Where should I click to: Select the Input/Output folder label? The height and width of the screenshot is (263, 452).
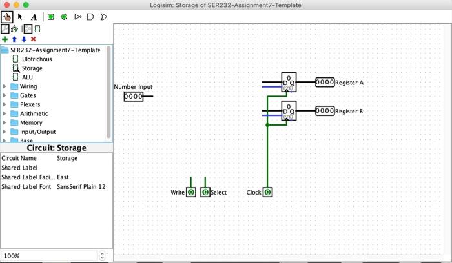tap(37, 131)
